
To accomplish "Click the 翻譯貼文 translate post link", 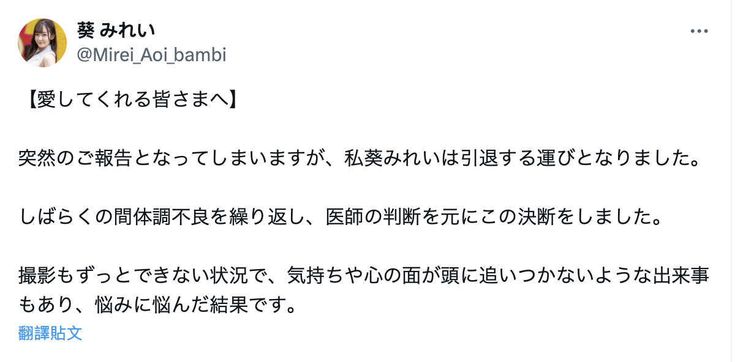I will pos(50,333).
